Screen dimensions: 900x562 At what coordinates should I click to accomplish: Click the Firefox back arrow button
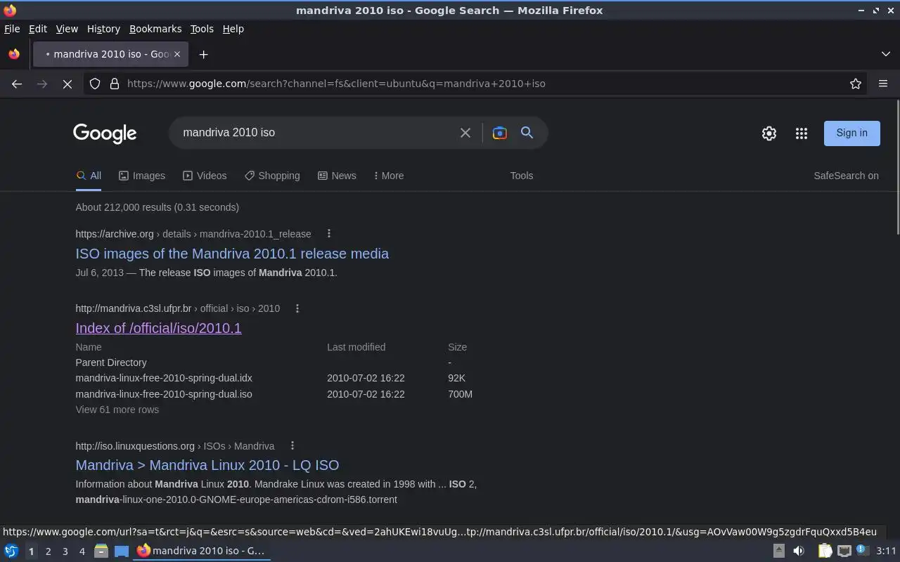pyautogui.click(x=17, y=84)
